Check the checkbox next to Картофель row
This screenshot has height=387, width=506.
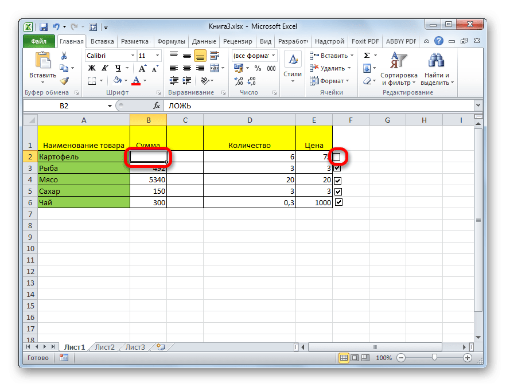pyautogui.click(x=337, y=157)
